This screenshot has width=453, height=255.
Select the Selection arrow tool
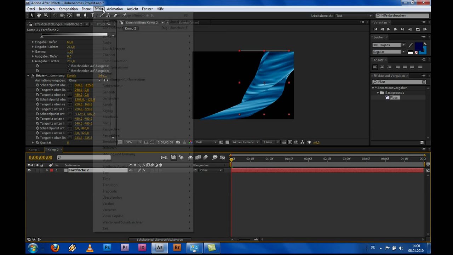point(32,16)
